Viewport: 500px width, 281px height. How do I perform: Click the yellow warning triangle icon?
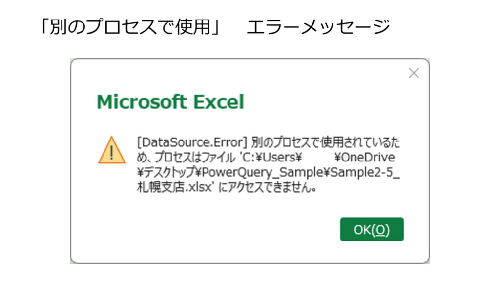click(x=112, y=150)
